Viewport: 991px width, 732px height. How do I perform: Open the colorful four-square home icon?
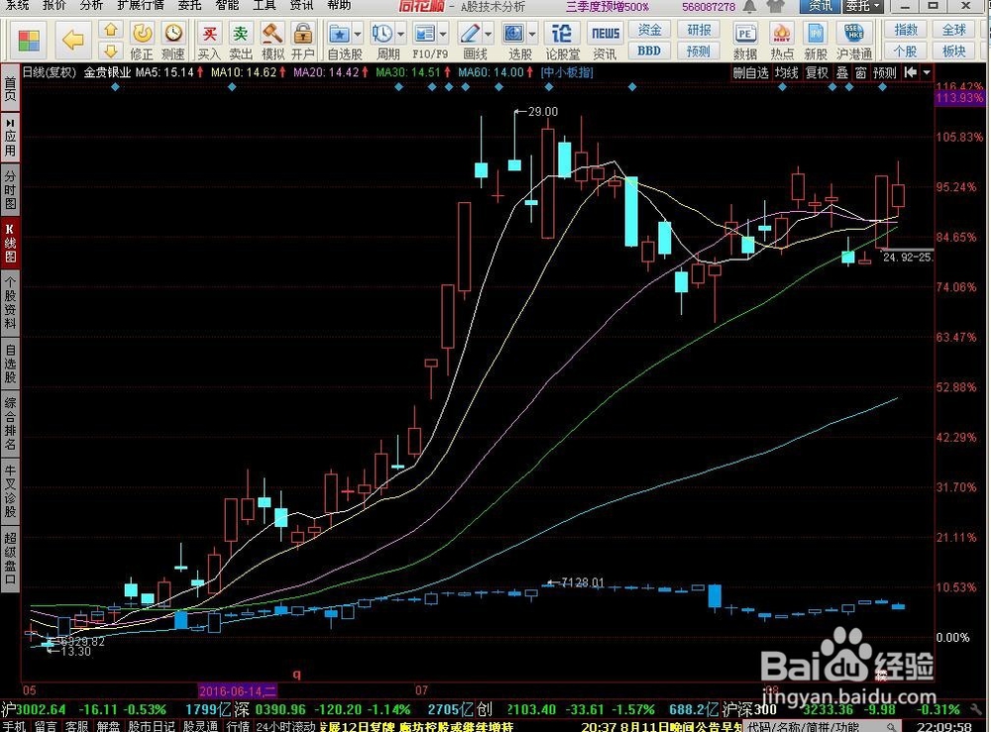click(x=29, y=41)
